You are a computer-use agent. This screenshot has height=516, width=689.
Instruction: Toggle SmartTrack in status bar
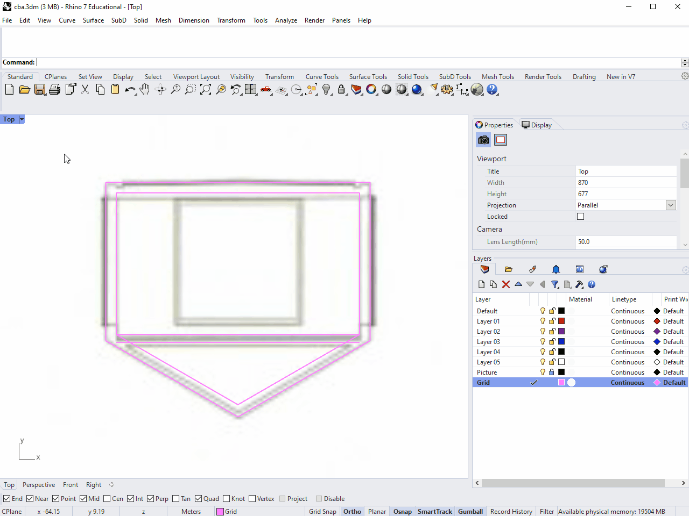point(434,512)
